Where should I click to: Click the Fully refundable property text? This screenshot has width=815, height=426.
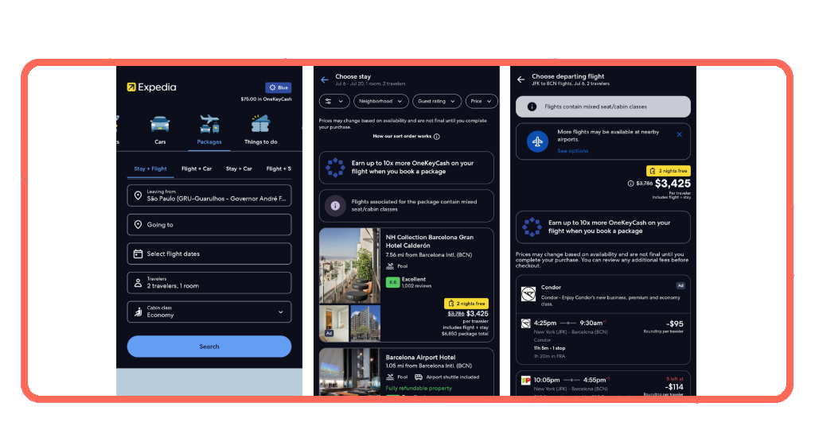pyautogui.click(x=419, y=388)
